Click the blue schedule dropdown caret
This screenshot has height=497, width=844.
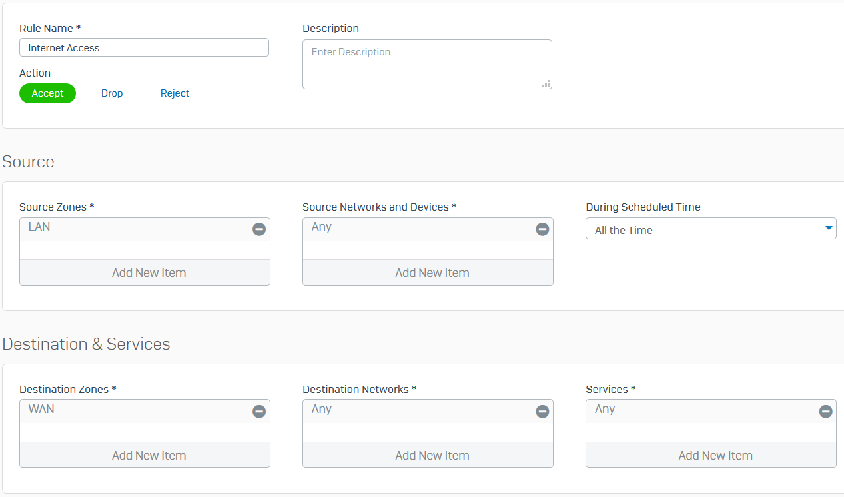pos(830,228)
